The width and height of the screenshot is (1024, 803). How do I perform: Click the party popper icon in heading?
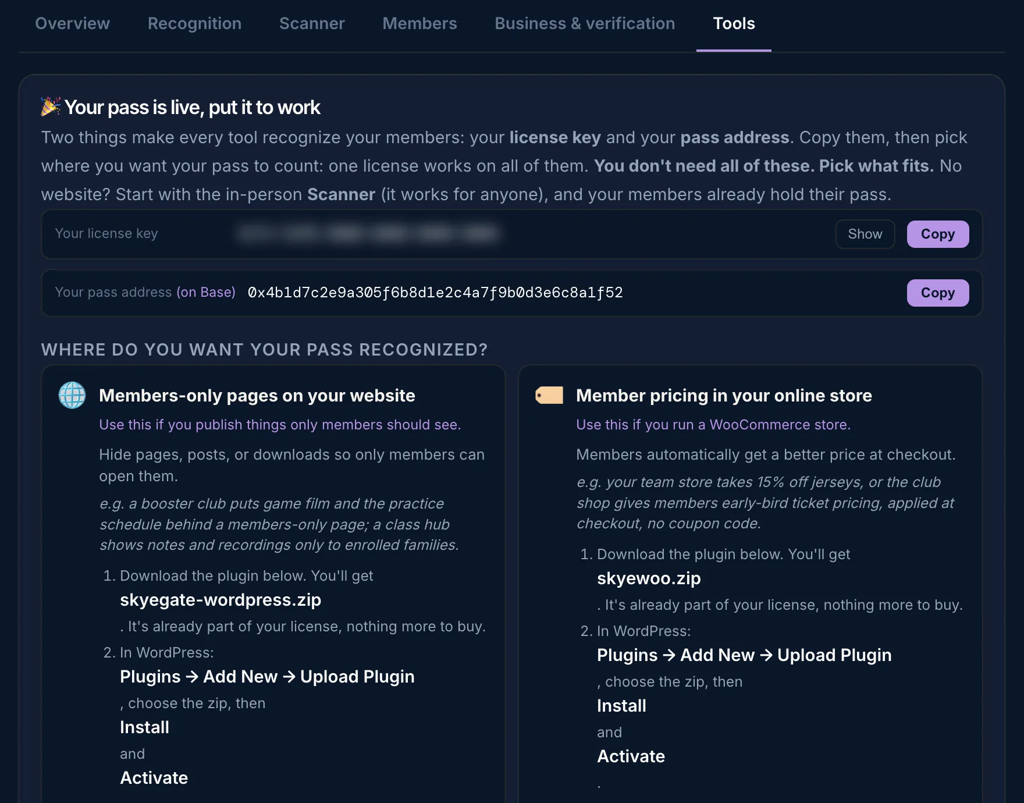(x=51, y=106)
